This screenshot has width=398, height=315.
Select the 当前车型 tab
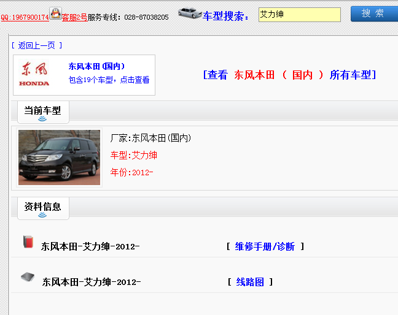point(43,112)
